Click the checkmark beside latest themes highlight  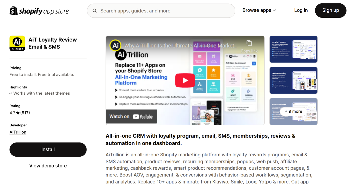click(11, 93)
